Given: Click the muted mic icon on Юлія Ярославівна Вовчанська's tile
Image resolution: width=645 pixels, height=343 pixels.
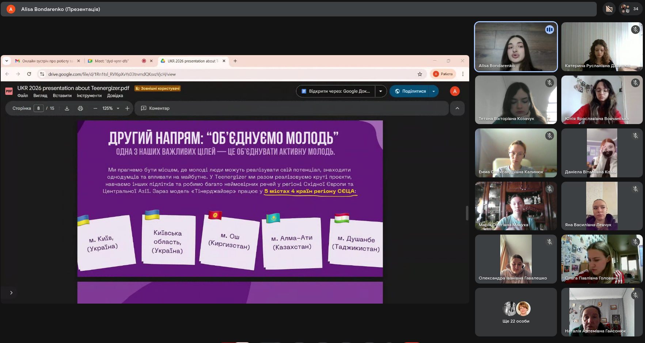Looking at the screenshot, I should (x=635, y=83).
